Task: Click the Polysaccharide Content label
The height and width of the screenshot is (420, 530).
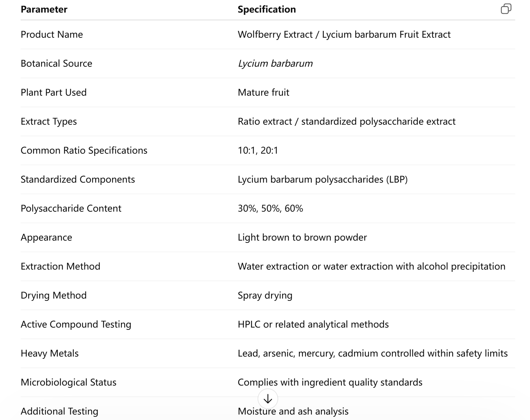Action: point(71,208)
